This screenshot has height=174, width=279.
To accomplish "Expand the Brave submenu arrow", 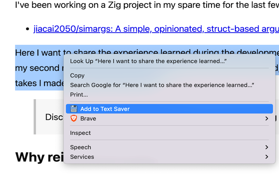I will pos(267,118).
